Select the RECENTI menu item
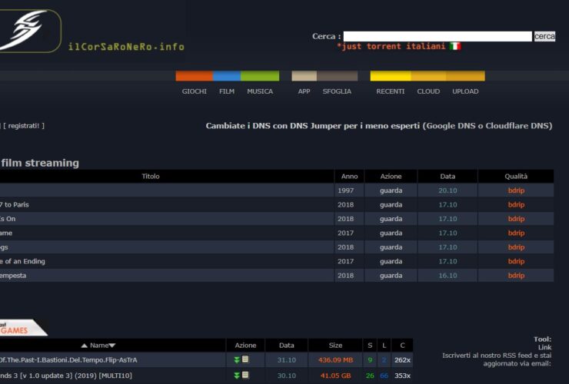Viewport: 569px width, 384px height. point(390,91)
